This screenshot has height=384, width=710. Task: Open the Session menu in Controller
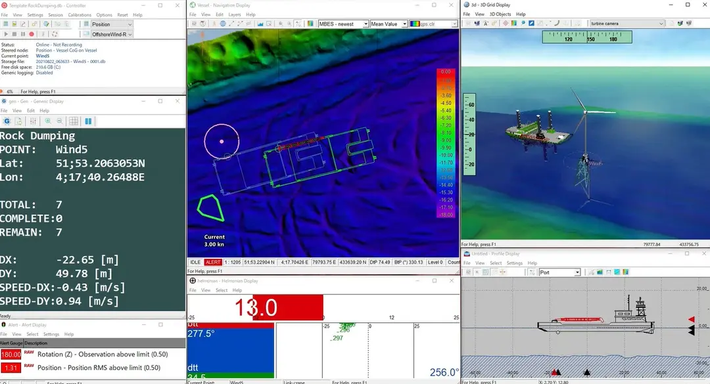point(55,15)
